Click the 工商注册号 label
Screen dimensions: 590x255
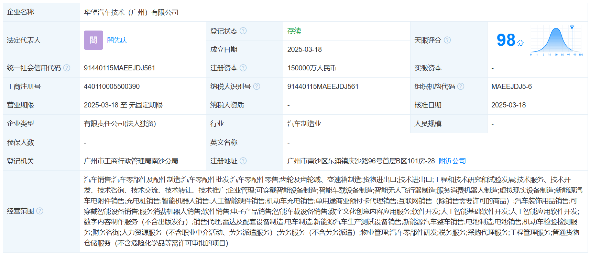(24, 86)
